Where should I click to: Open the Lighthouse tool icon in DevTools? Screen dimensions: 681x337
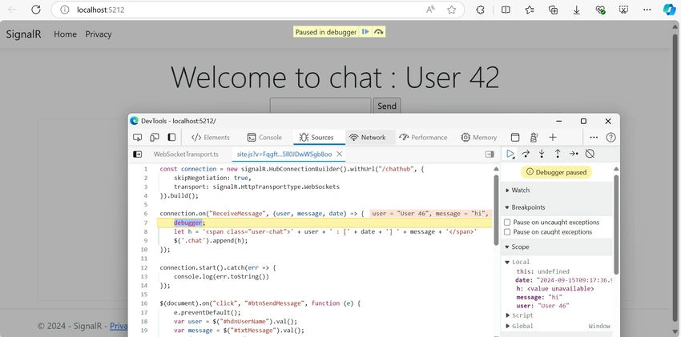pyautogui.click(x=534, y=138)
